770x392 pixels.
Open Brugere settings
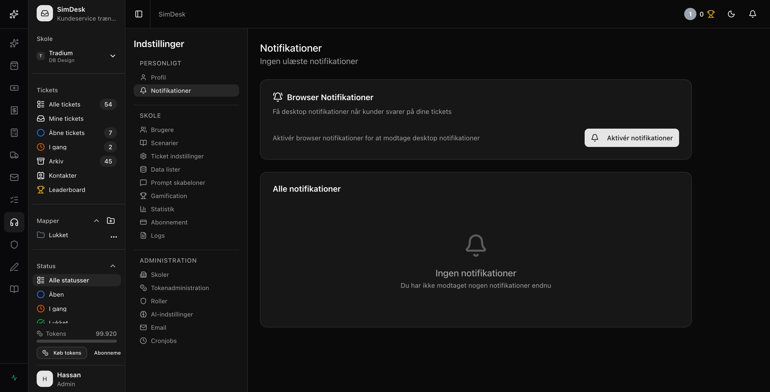coord(186,130)
